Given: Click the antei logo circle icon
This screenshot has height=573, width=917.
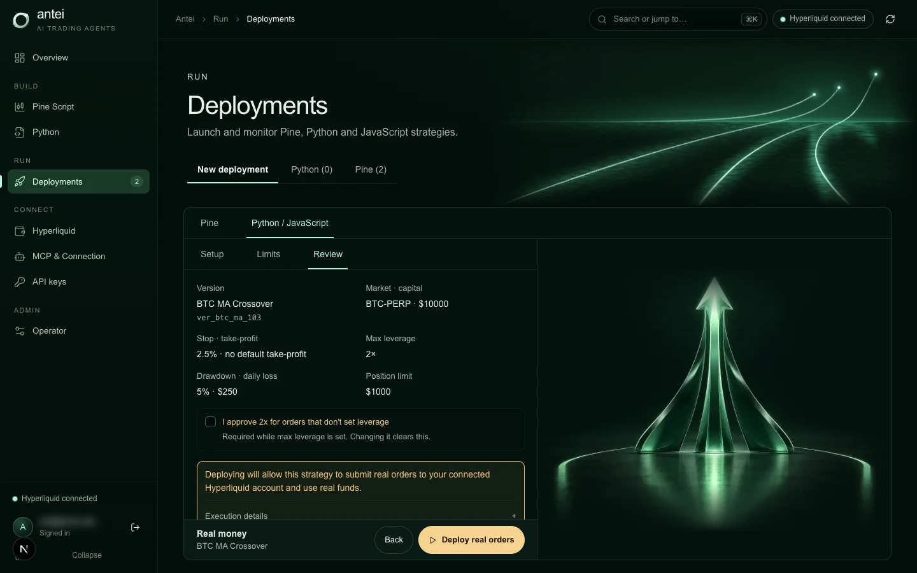Looking at the screenshot, I should [x=21, y=20].
